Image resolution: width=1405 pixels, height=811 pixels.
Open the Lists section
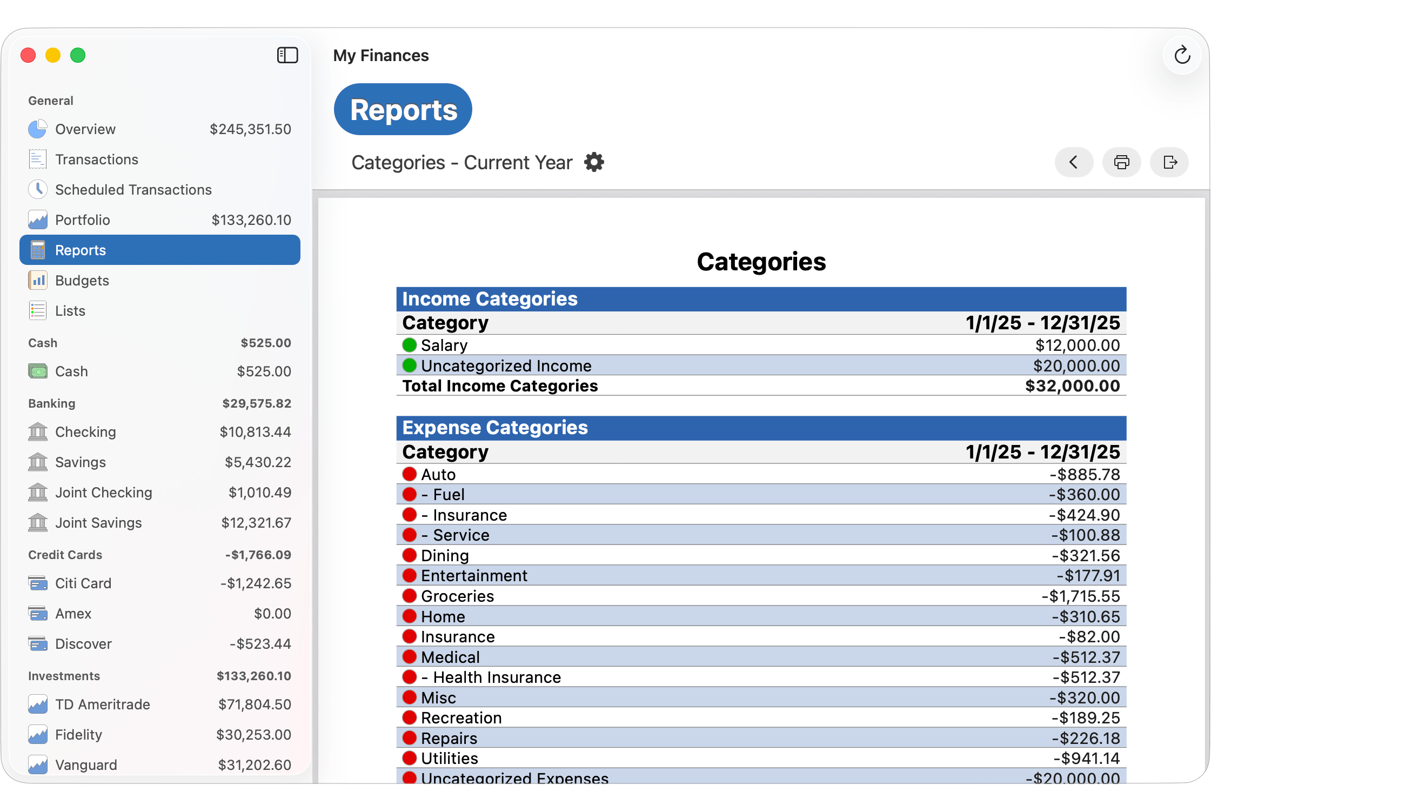point(70,311)
